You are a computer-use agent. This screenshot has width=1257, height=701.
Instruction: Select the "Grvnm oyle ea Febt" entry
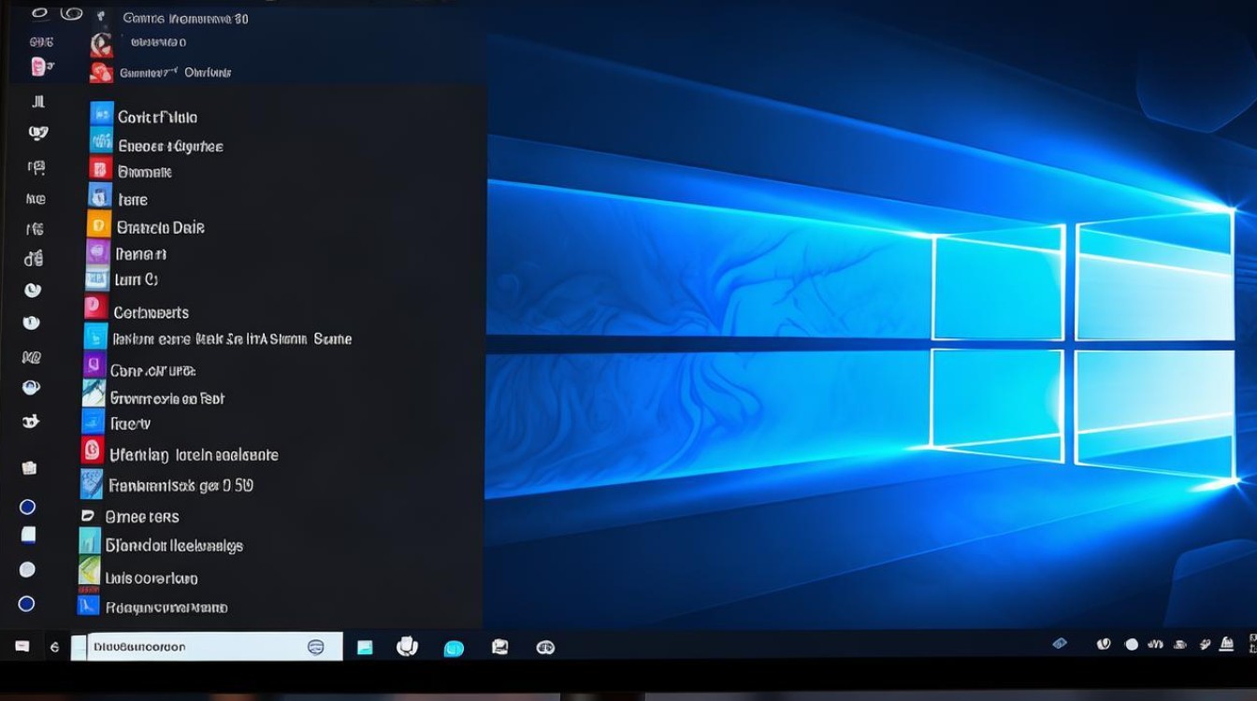point(167,398)
